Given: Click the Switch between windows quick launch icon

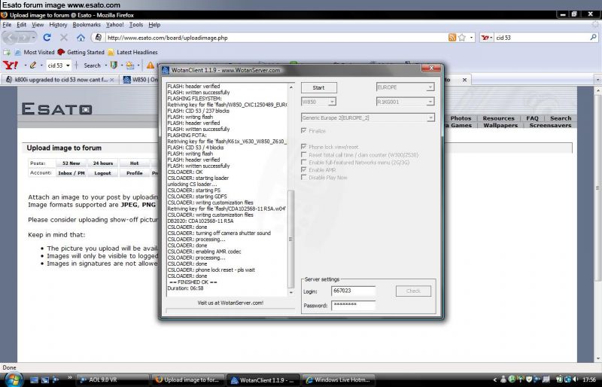Looking at the screenshot, I should tap(45, 379).
